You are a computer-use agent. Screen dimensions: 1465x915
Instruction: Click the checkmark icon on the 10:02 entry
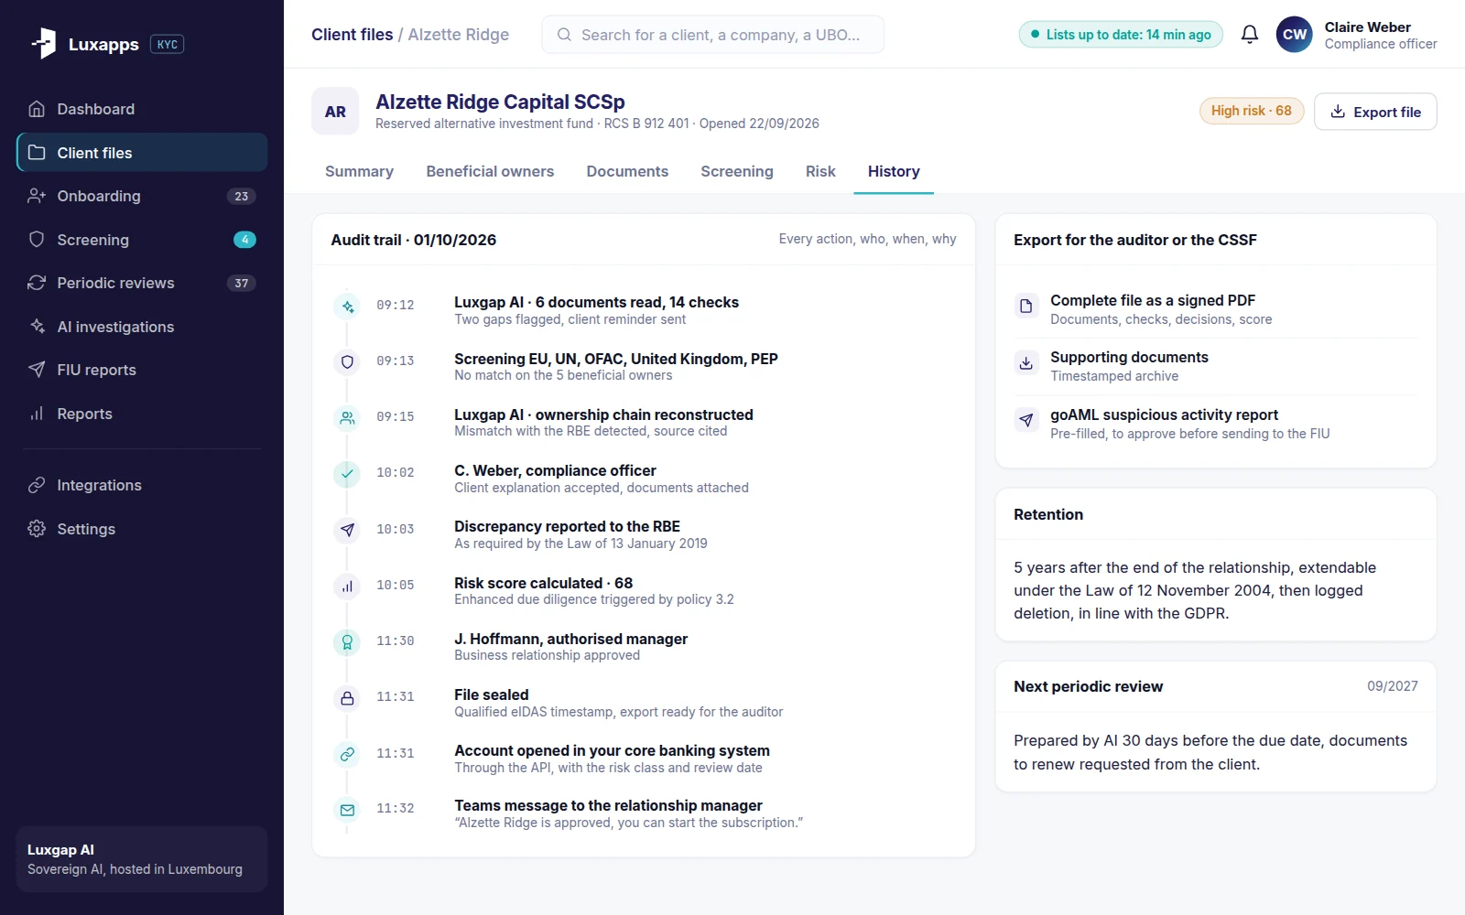point(347,474)
